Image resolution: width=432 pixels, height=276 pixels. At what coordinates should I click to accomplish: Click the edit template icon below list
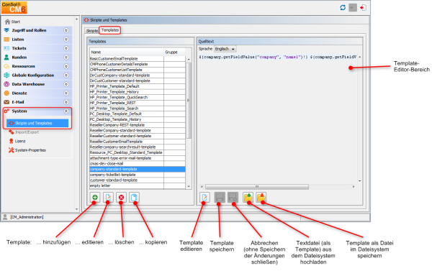[x=108, y=197]
